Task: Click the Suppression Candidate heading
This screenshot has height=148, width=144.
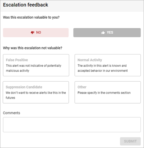Action: click(24, 87)
